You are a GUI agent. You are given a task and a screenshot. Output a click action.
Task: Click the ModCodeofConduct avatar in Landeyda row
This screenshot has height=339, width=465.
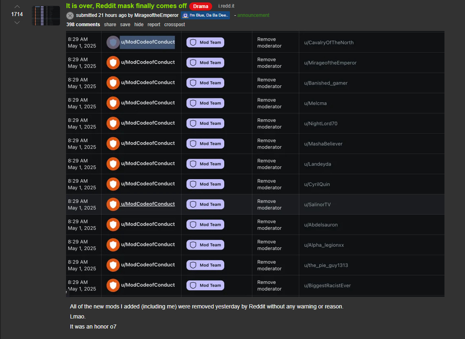[113, 164]
